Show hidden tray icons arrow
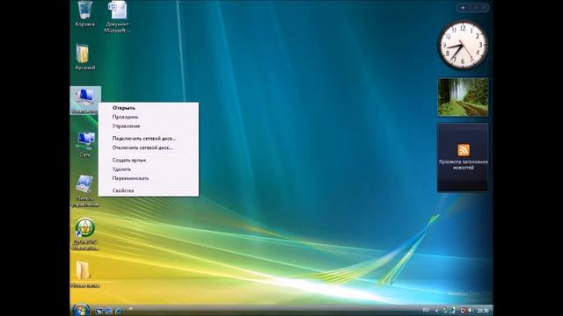Screen dimensions: 563x316 (x=437, y=311)
